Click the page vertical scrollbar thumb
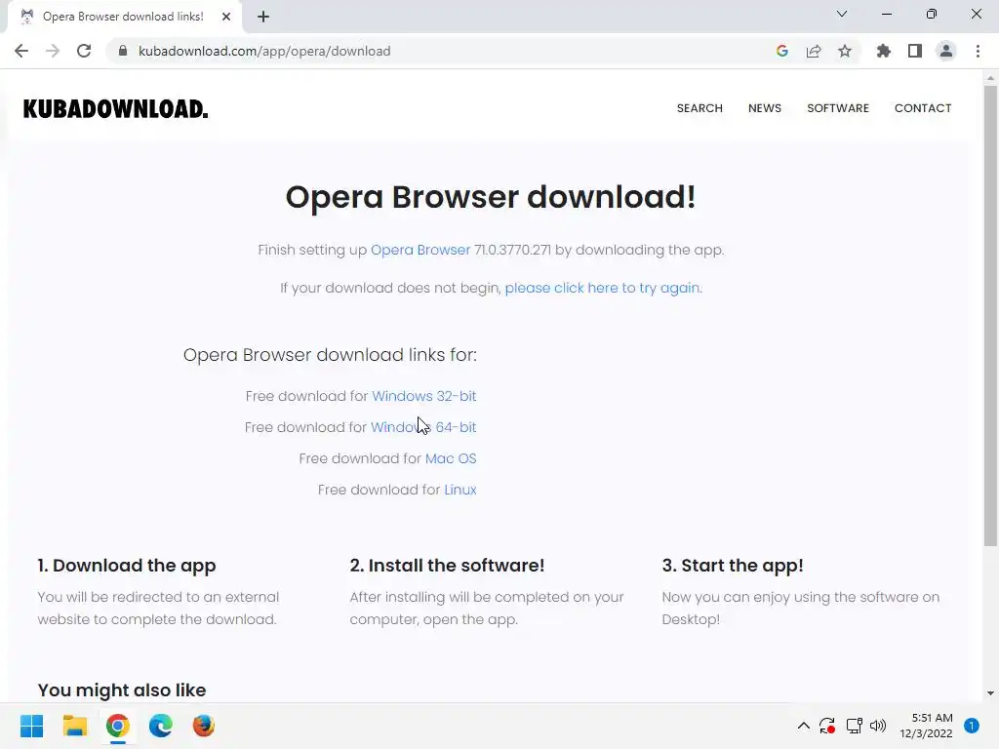The image size is (999, 749). point(990,315)
